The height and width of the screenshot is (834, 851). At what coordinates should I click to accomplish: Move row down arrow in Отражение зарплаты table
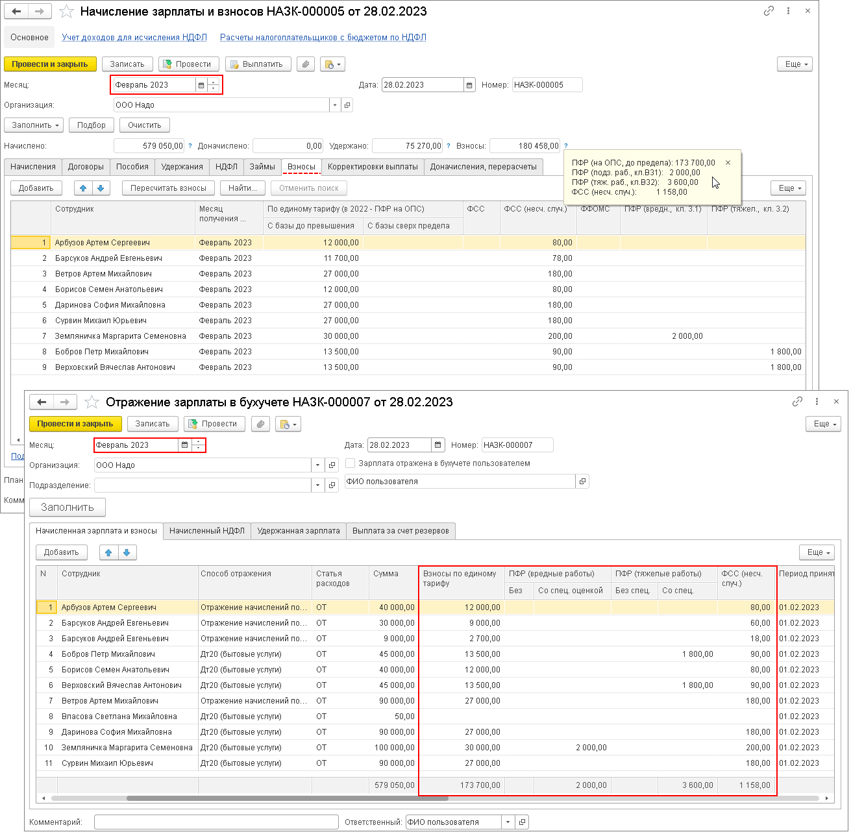(x=127, y=552)
